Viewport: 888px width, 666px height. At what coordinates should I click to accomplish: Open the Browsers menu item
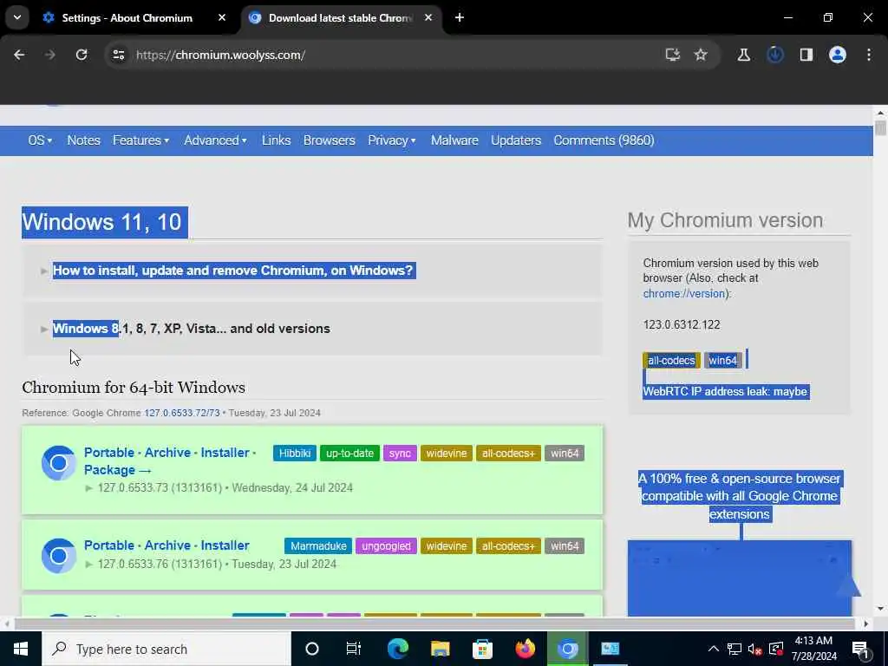[x=329, y=140]
